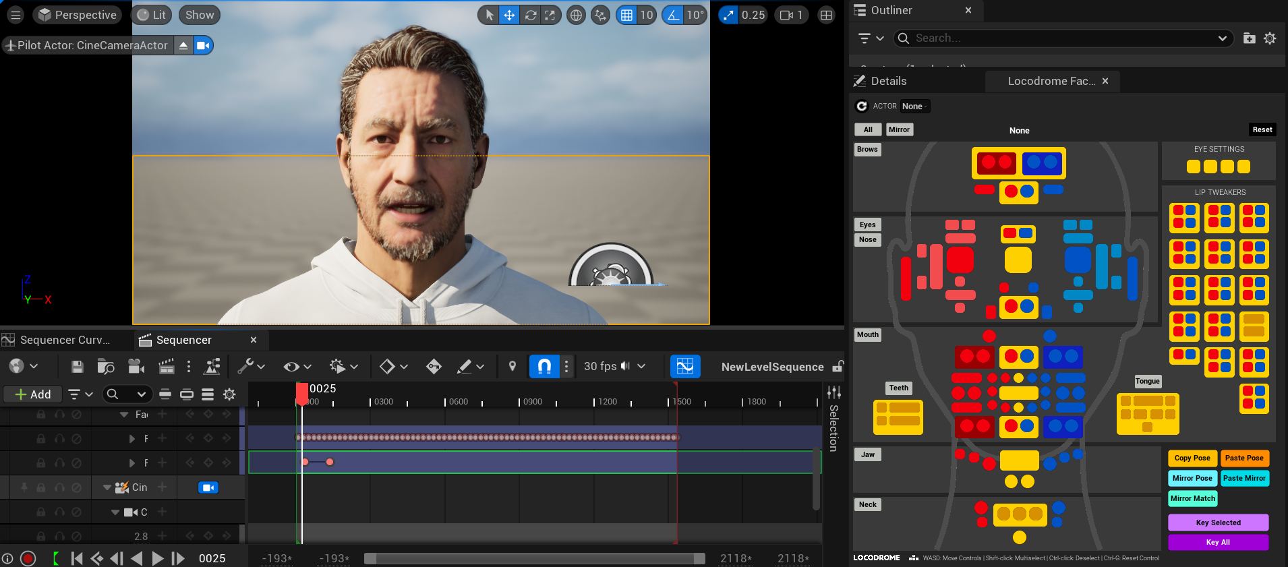Browse to the sequence asset in Content Browser

pos(106,366)
